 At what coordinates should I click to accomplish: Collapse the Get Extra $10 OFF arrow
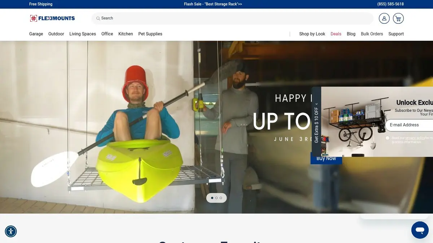[x=316, y=104]
